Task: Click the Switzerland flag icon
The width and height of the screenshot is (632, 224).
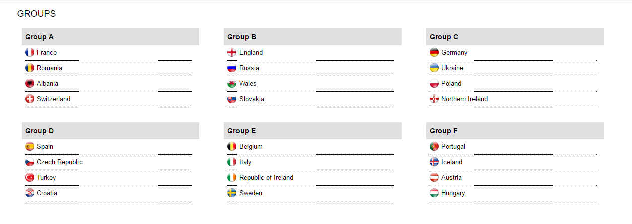Action: tap(30, 99)
